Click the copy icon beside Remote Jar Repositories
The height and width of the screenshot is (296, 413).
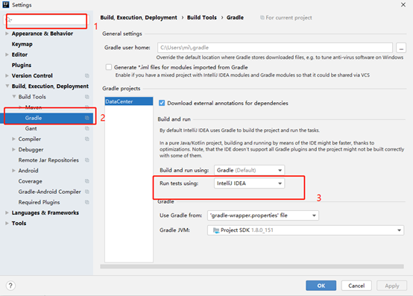point(87,160)
